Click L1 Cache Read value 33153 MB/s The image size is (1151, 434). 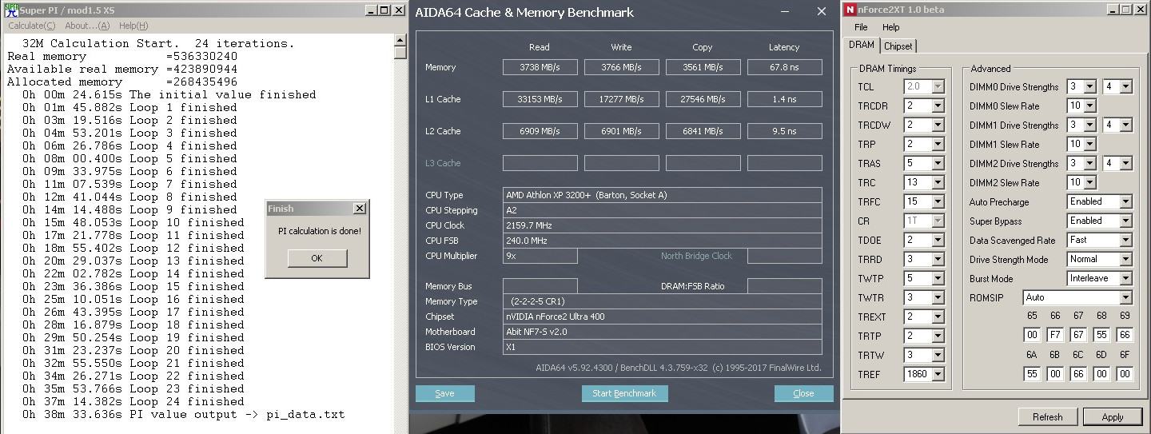[x=540, y=99]
